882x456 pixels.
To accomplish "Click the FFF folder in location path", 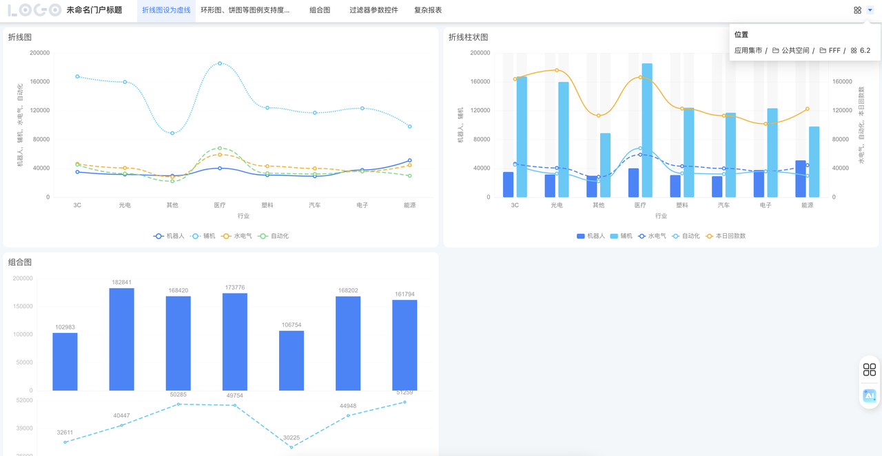I will pyautogui.click(x=830, y=51).
